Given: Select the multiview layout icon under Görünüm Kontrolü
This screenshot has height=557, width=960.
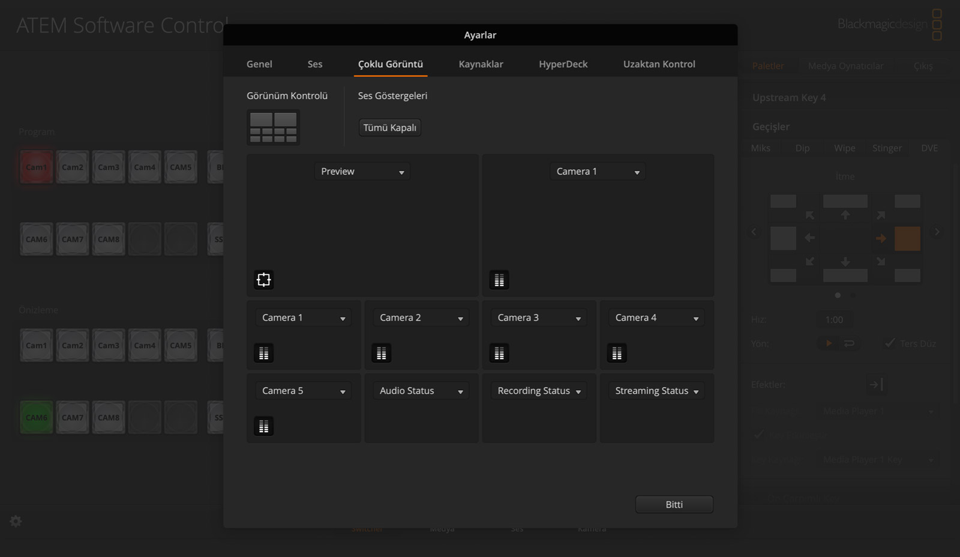Looking at the screenshot, I should pos(273,127).
